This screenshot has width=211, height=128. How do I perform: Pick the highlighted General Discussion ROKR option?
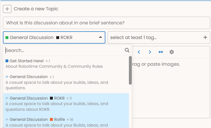66,104
